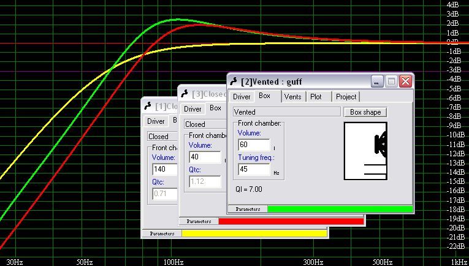Click Parameters label in Vented window status bar

(248, 209)
